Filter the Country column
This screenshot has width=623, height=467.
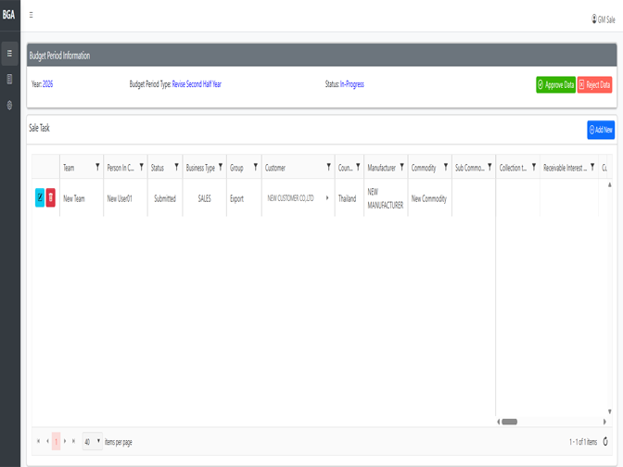[x=358, y=167]
